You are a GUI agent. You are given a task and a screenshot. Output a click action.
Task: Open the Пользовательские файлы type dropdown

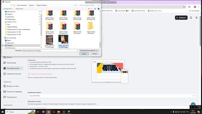tap(89, 51)
